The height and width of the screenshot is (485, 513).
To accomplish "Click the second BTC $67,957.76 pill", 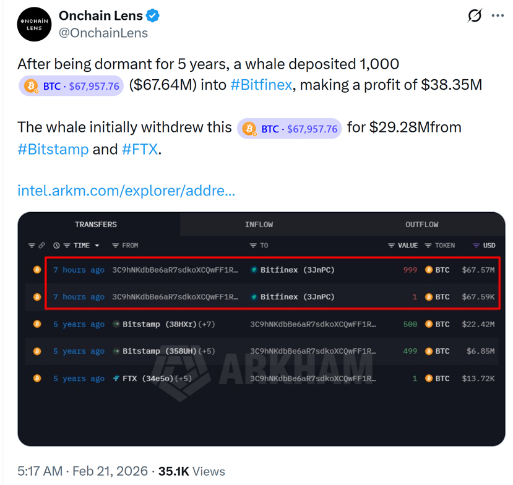I will point(290,129).
